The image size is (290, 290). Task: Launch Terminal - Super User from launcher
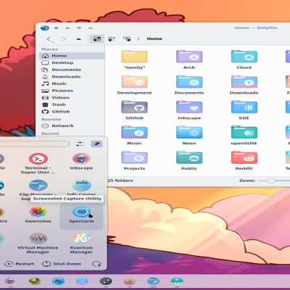38,163
